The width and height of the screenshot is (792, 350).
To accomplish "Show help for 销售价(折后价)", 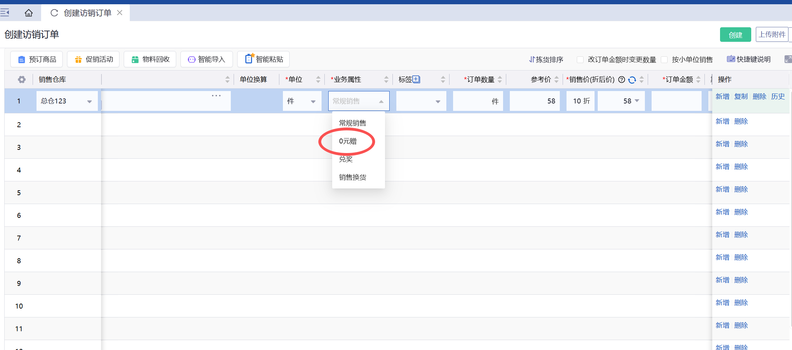I will click(x=621, y=79).
